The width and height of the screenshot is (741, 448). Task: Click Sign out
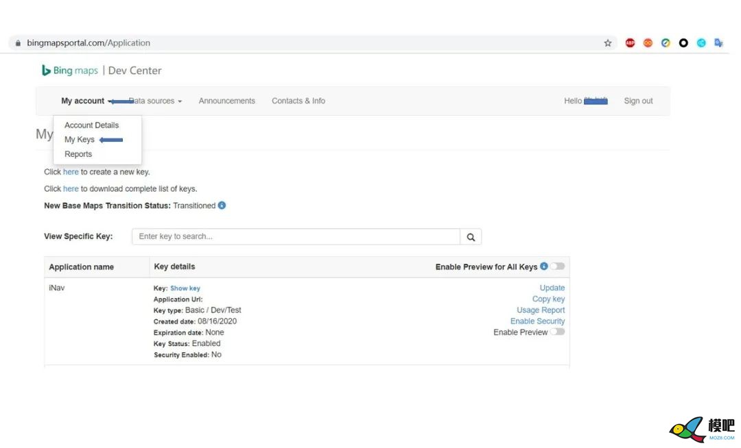[638, 101]
